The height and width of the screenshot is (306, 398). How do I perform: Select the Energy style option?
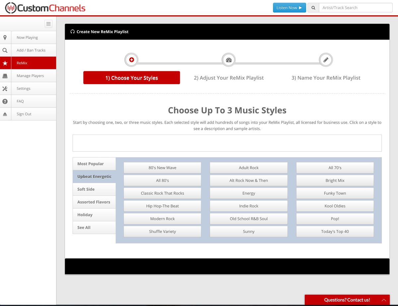(248, 193)
